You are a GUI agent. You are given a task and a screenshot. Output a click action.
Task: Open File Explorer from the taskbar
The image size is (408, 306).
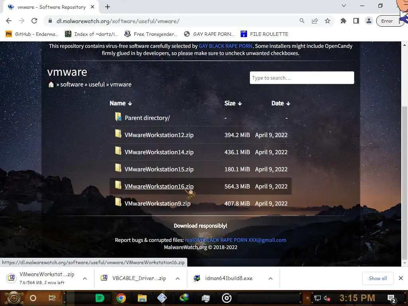tap(142, 298)
